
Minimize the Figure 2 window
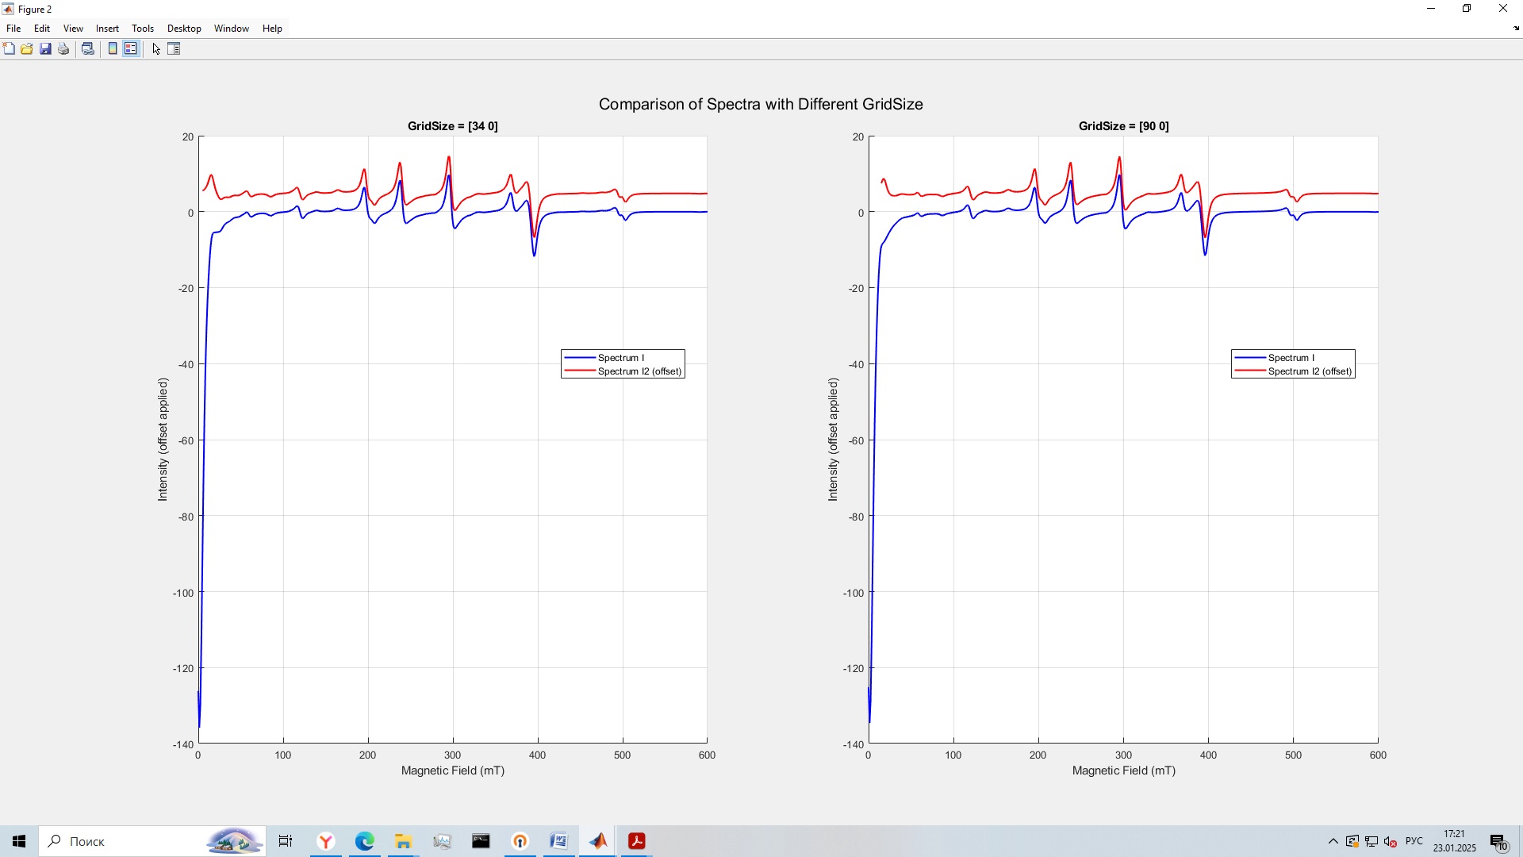1431,9
